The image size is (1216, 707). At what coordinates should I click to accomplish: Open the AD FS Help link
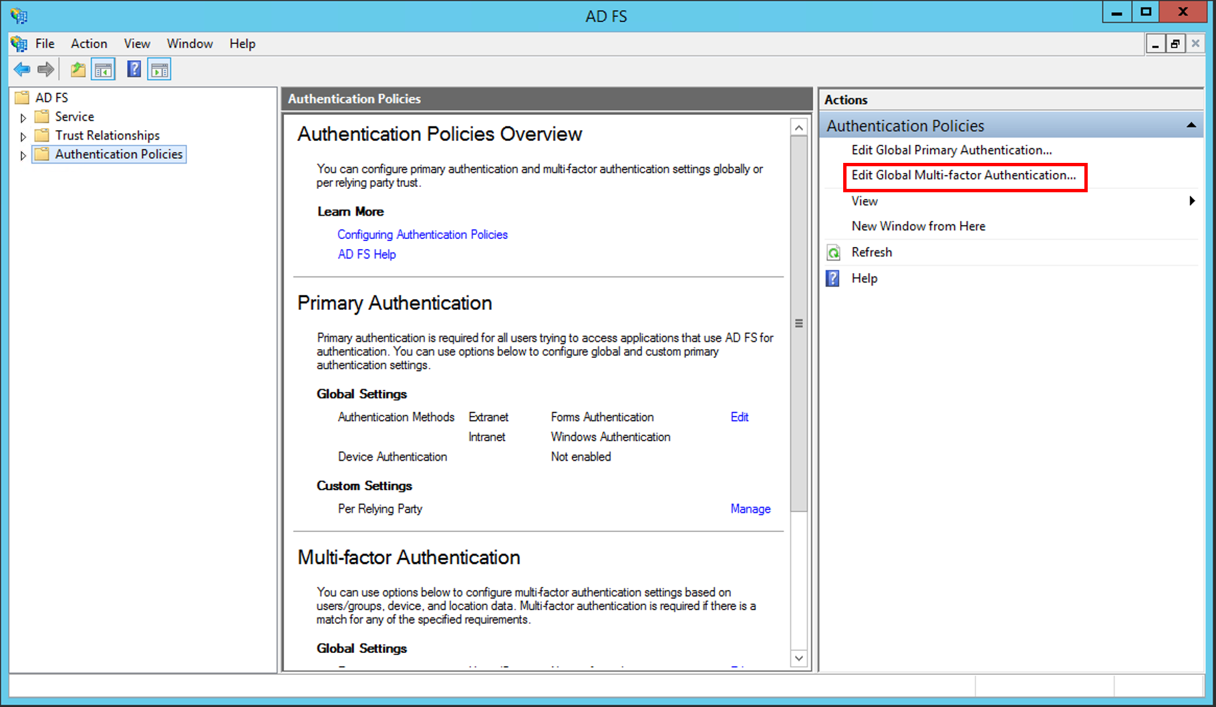pos(367,254)
